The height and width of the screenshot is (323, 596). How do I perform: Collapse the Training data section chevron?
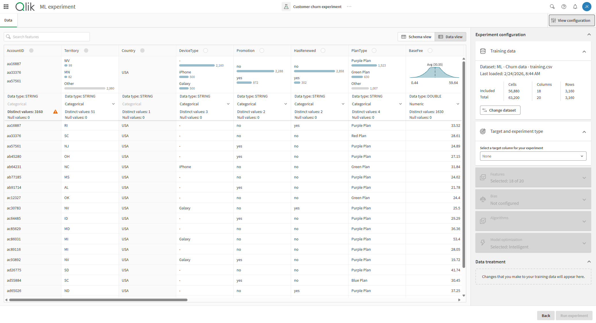pyautogui.click(x=585, y=52)
